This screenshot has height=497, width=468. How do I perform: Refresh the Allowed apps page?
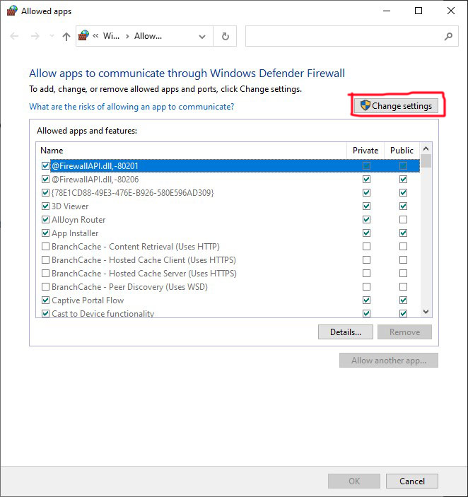coord(226,36)
